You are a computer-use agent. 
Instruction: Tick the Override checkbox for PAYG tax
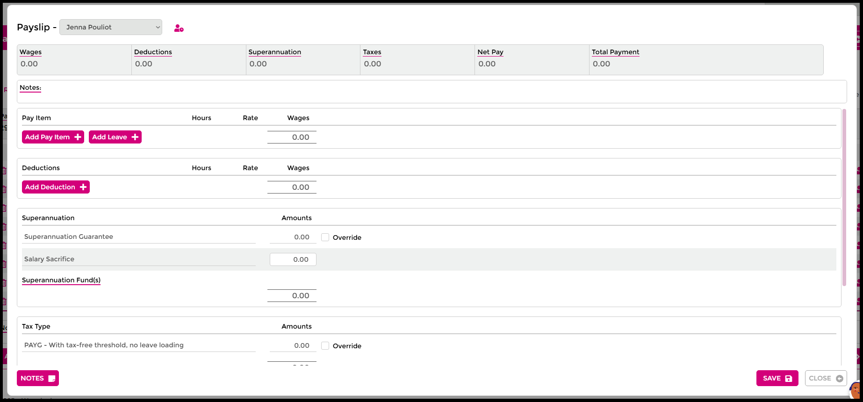tap(325, 346)
